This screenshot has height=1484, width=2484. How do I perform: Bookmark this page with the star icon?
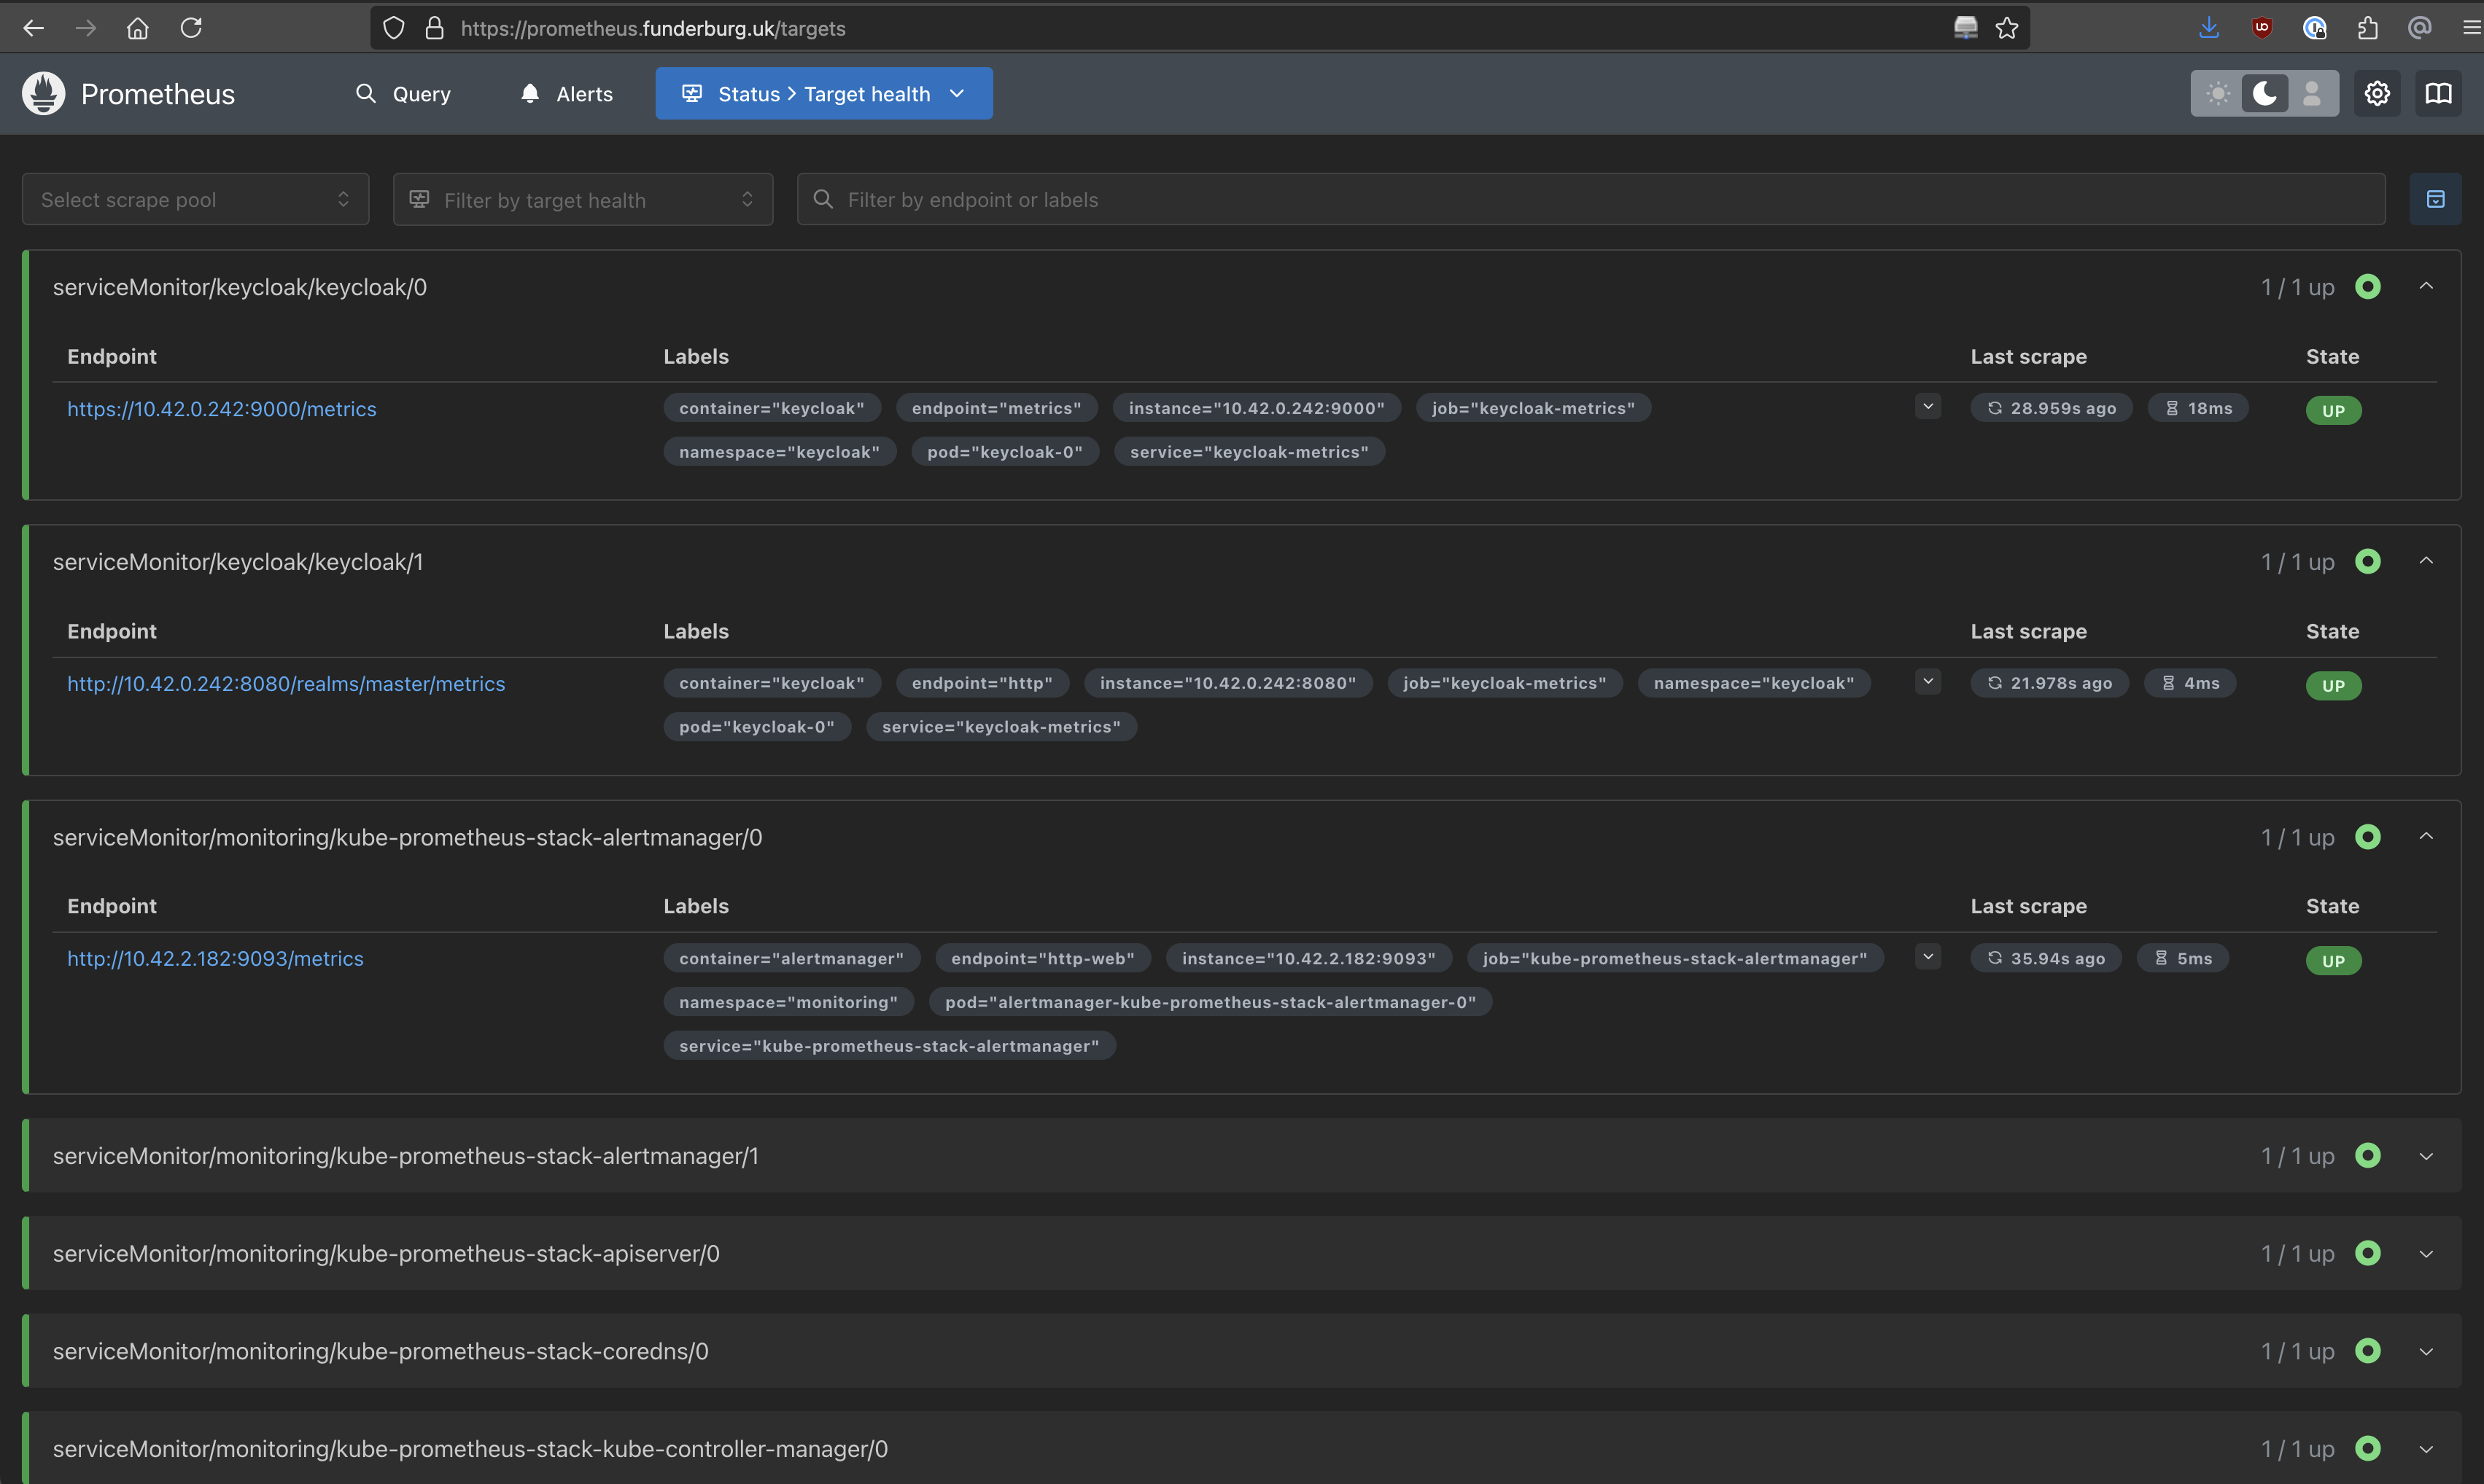tap(2007, 28)
